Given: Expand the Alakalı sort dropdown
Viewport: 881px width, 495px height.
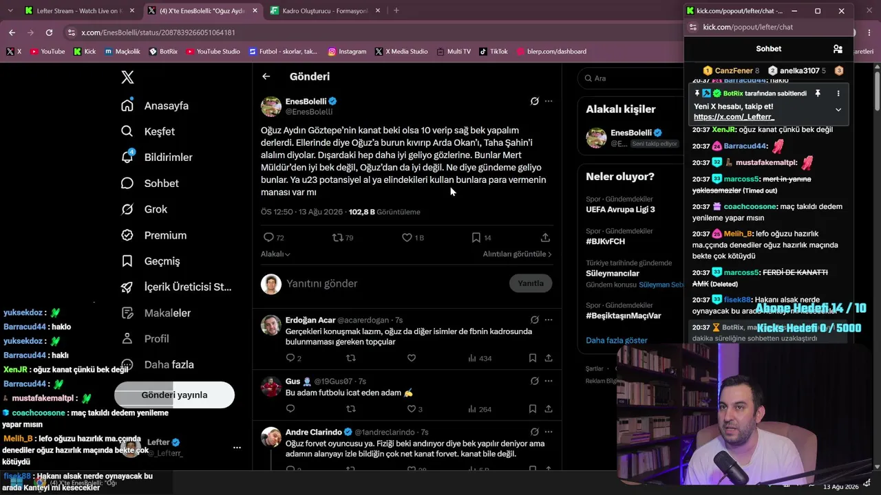Looking at the screenshot, I should [x=275, y=254].
